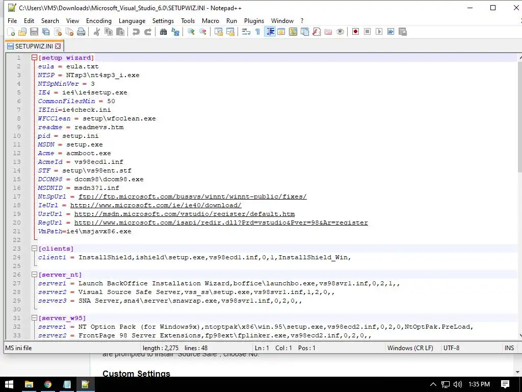Screen dimensions: 522x392
Task: Save the file with the floppy icon
Action: pos(34,32)
